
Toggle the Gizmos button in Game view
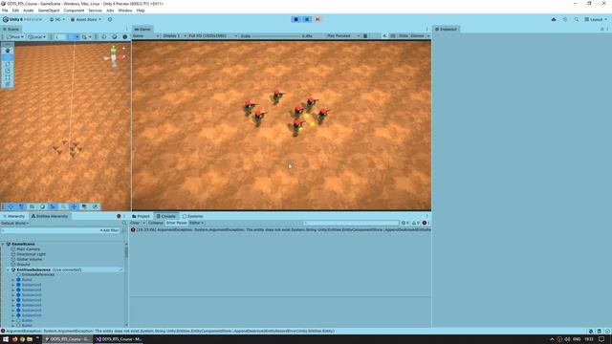417,36
